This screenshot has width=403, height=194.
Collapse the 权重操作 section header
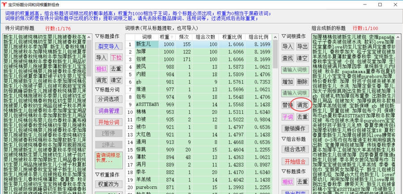click(108, 174)
